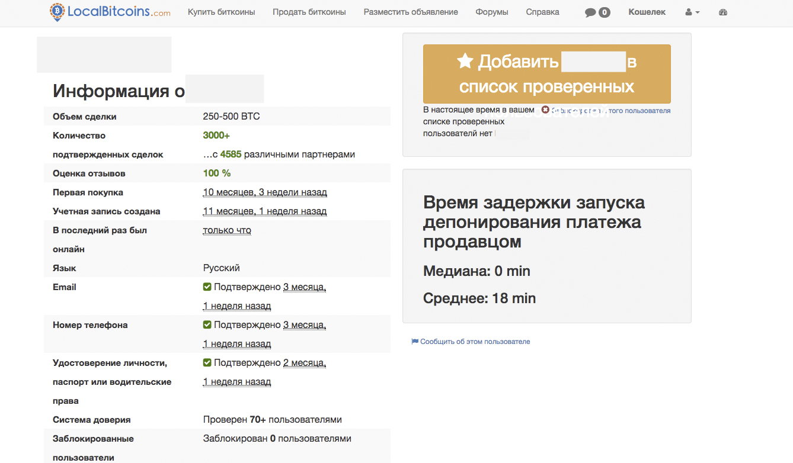Click the '10 месяцев, 3 недели назад' timestamp

pos(264,192)
